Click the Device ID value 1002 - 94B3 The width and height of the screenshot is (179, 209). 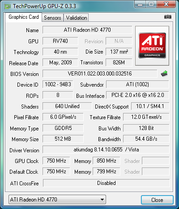coord(58,84)
